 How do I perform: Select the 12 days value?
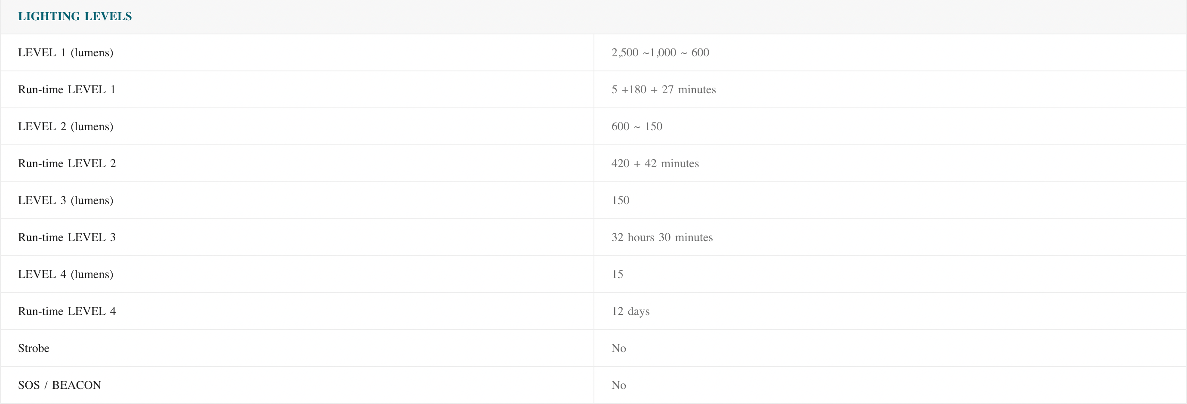click(x=630, y=312)
